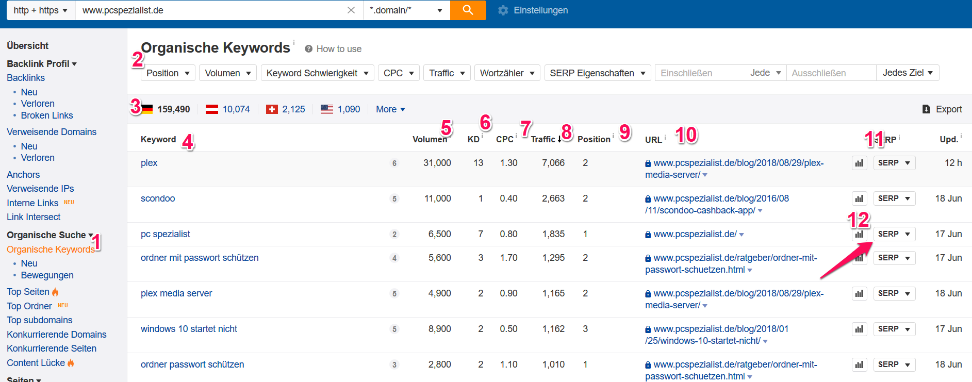Open the Keyword Schwierigkeit filter dropdown

[318, 73]
